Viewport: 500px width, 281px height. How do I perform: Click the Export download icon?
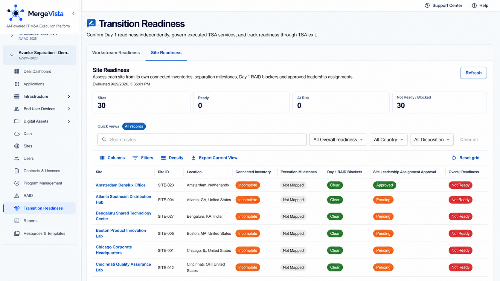[193, 158]
